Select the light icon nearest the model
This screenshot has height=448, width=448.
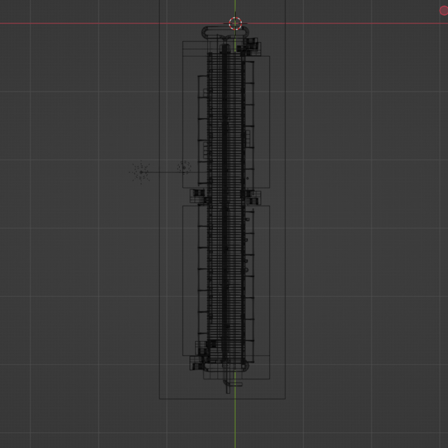tap(184, 167)
